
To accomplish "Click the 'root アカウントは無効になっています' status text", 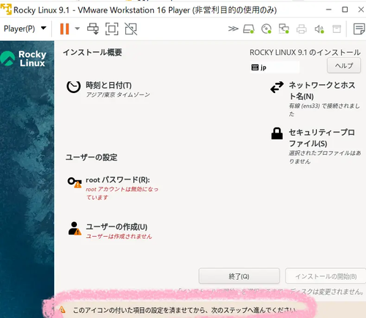I will tap(122, 193).
